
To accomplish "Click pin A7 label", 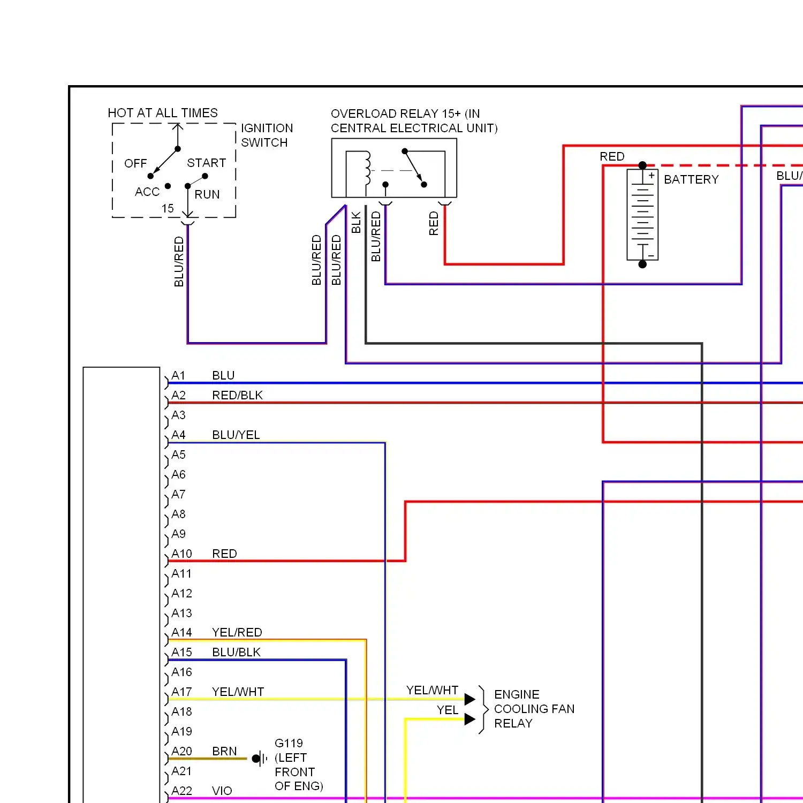I will point(178,494).
